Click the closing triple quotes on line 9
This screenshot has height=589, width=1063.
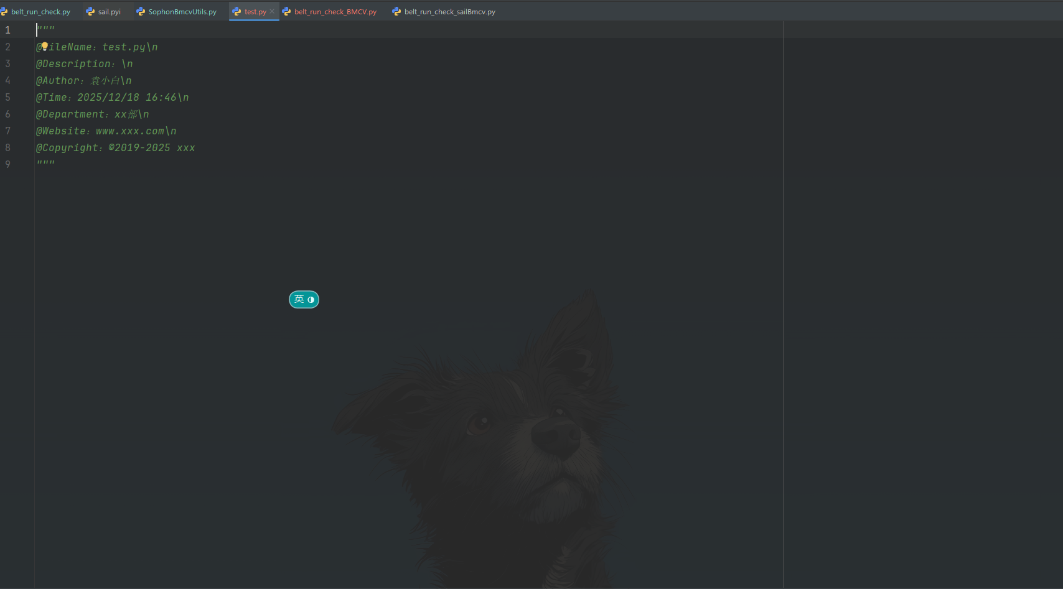point(45,163)
